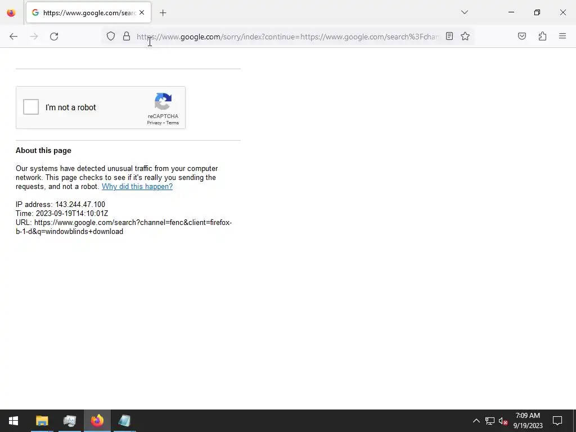Restore down the Firefox window
This screenshot has width=576, height=432.
click(537, 12)
